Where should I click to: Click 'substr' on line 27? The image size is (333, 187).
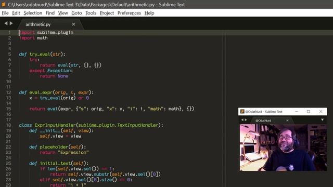(101, 175)
